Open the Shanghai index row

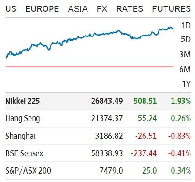pyautogui.click(x=98, y=136)
